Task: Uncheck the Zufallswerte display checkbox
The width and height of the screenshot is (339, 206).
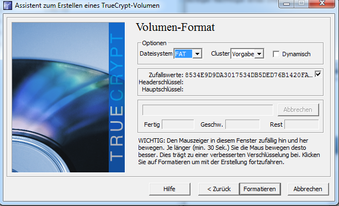Action: [318, 74]
